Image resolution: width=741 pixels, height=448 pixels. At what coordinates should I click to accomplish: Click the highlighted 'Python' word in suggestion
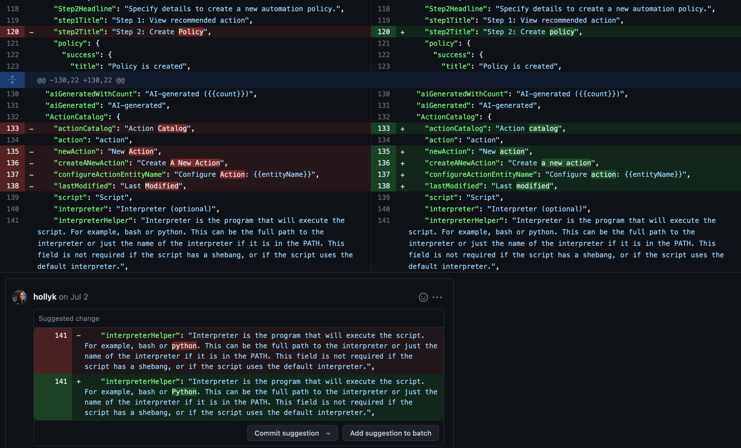[184, 392]
